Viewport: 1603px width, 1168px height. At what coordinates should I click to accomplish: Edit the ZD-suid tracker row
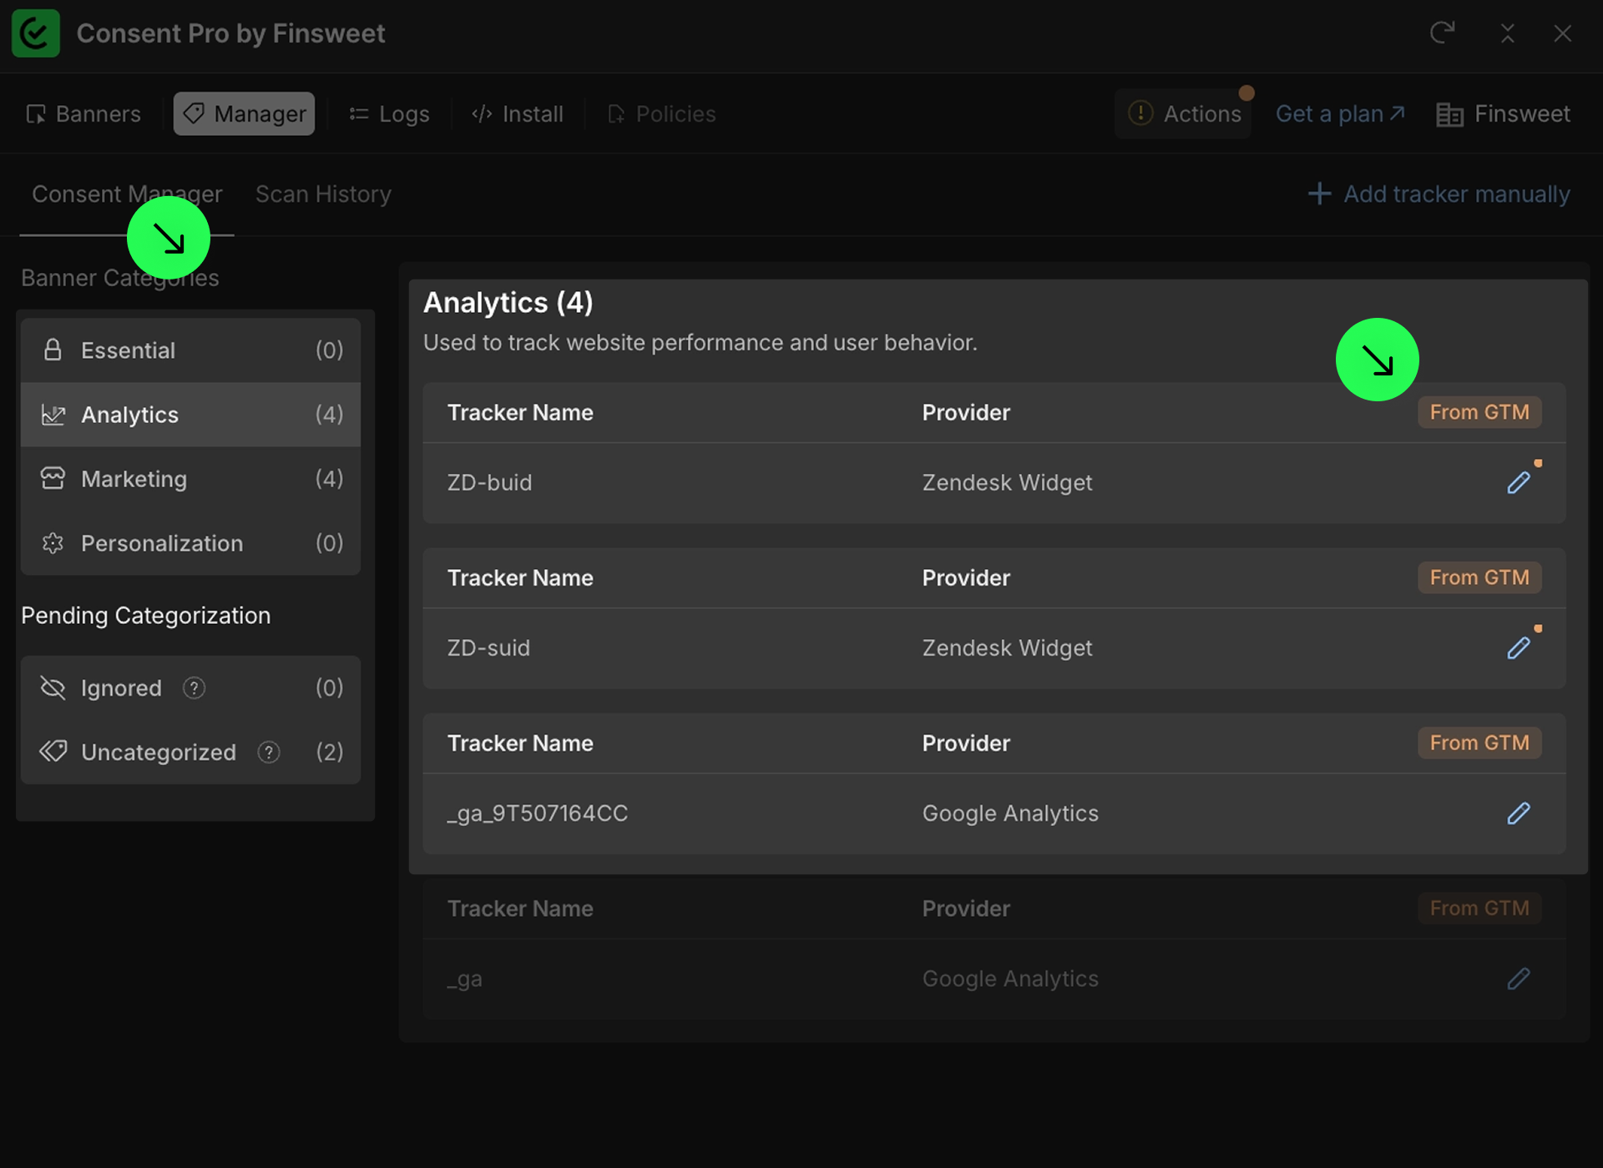(1518, 647)
